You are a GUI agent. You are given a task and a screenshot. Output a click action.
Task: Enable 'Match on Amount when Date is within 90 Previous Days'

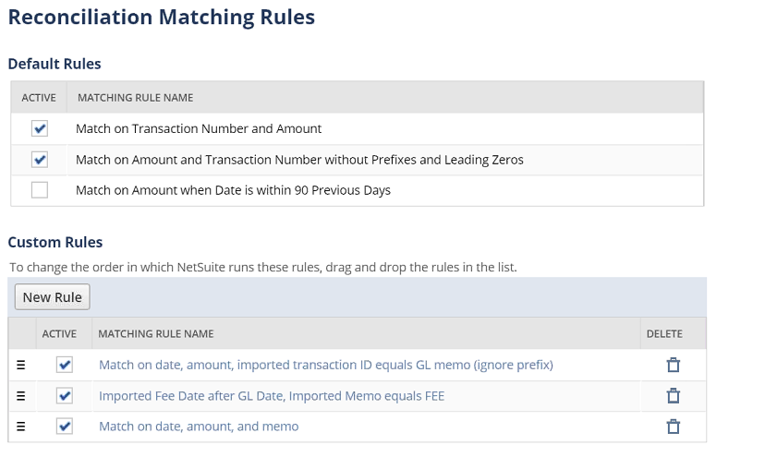click(39, 190)
